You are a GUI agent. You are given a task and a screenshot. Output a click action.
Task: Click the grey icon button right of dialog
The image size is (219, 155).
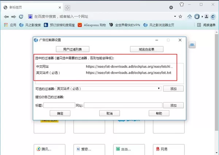tap(192, 44)
